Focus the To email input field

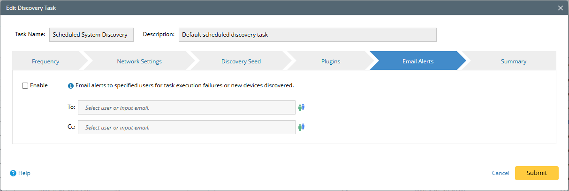click(186, 107)
